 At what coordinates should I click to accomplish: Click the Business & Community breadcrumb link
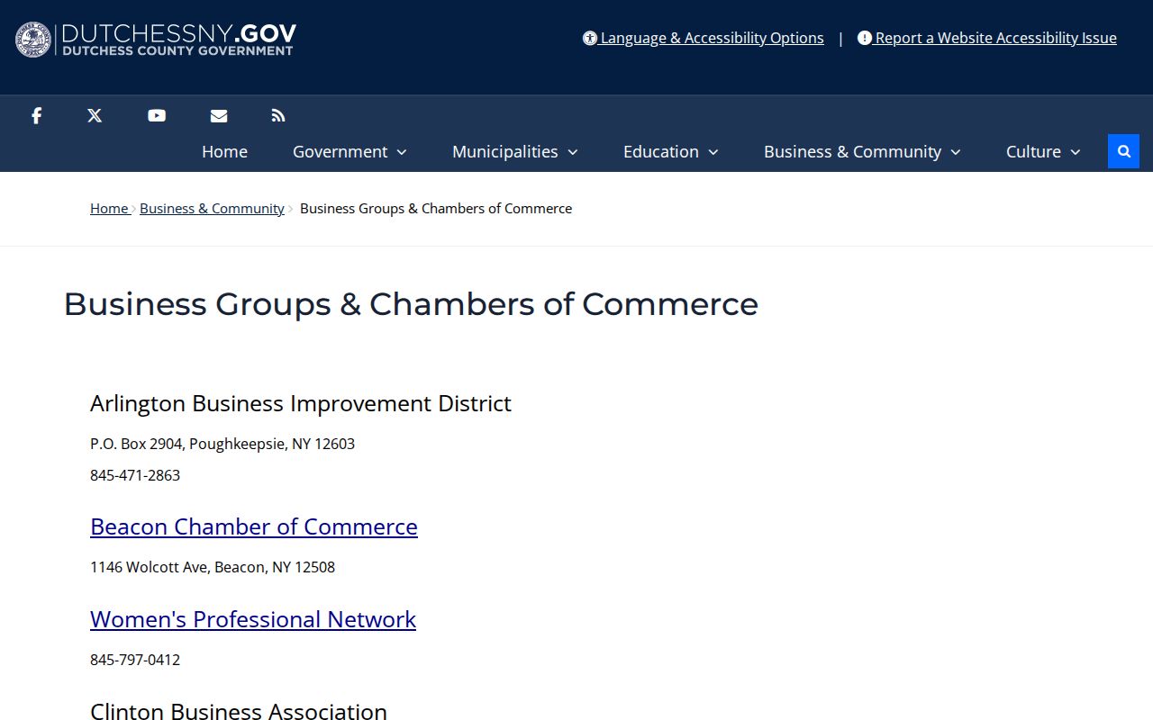pos(212,208)
